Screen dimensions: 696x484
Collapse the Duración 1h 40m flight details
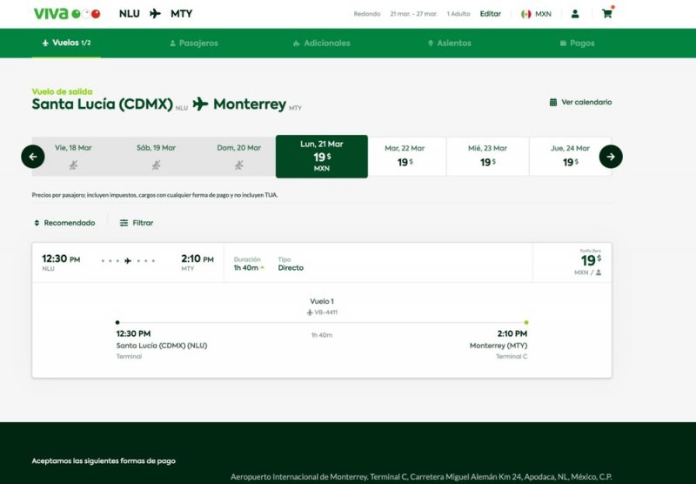(x=249, y=268)
